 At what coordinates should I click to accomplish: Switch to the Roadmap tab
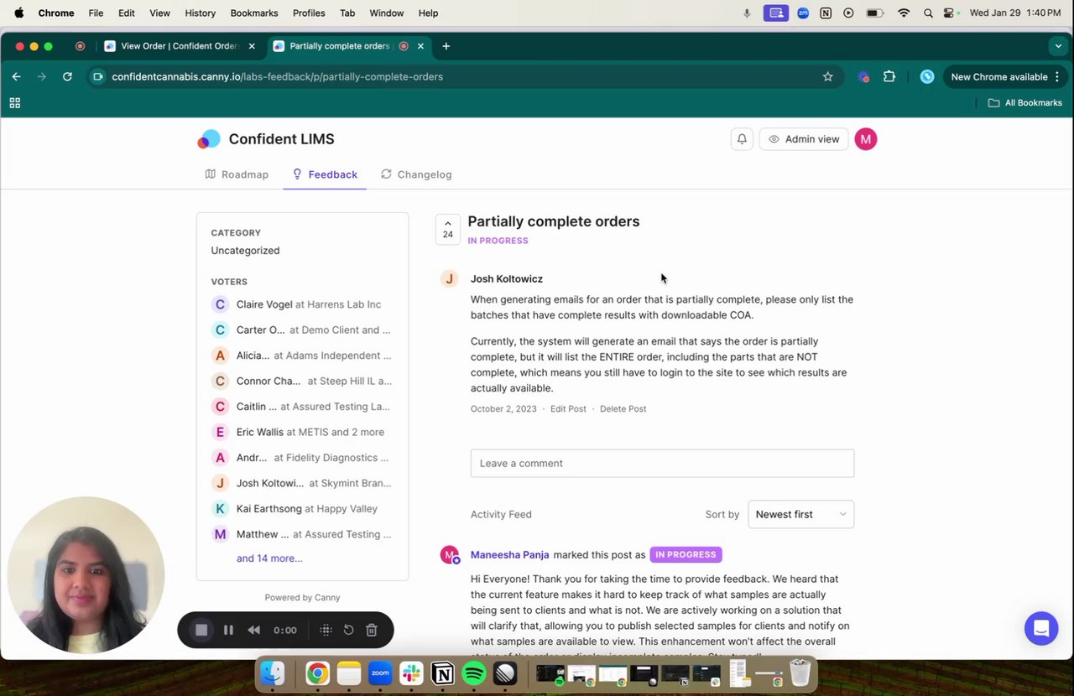[x=237, y=174]
